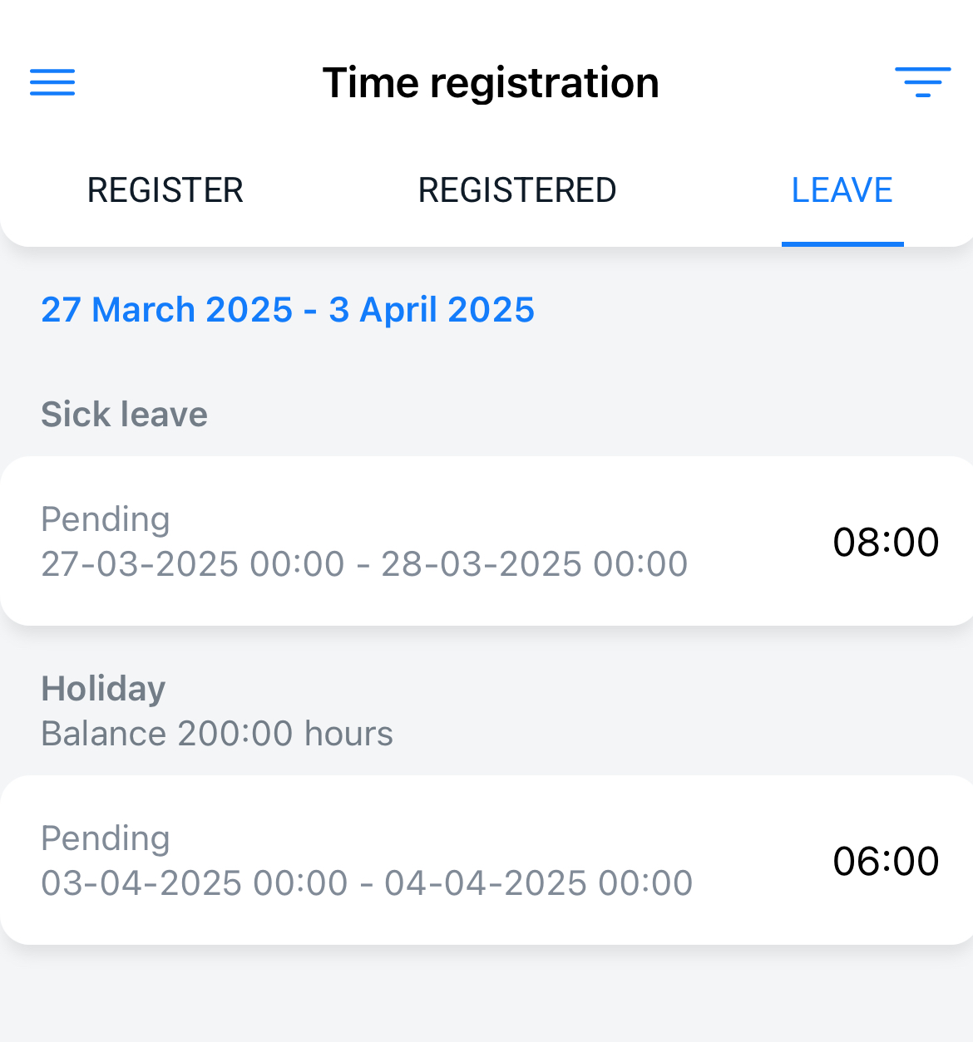973x1042 pixels.
Task: Open the hamburger navigation menu
Action: click(52, 82)
